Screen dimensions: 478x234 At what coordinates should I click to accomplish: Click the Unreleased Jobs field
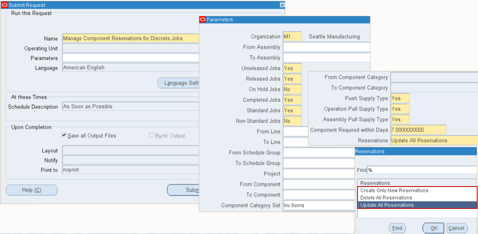[292, 68]
